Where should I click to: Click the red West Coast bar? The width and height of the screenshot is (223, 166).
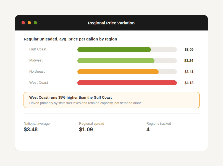click(127, 83)
